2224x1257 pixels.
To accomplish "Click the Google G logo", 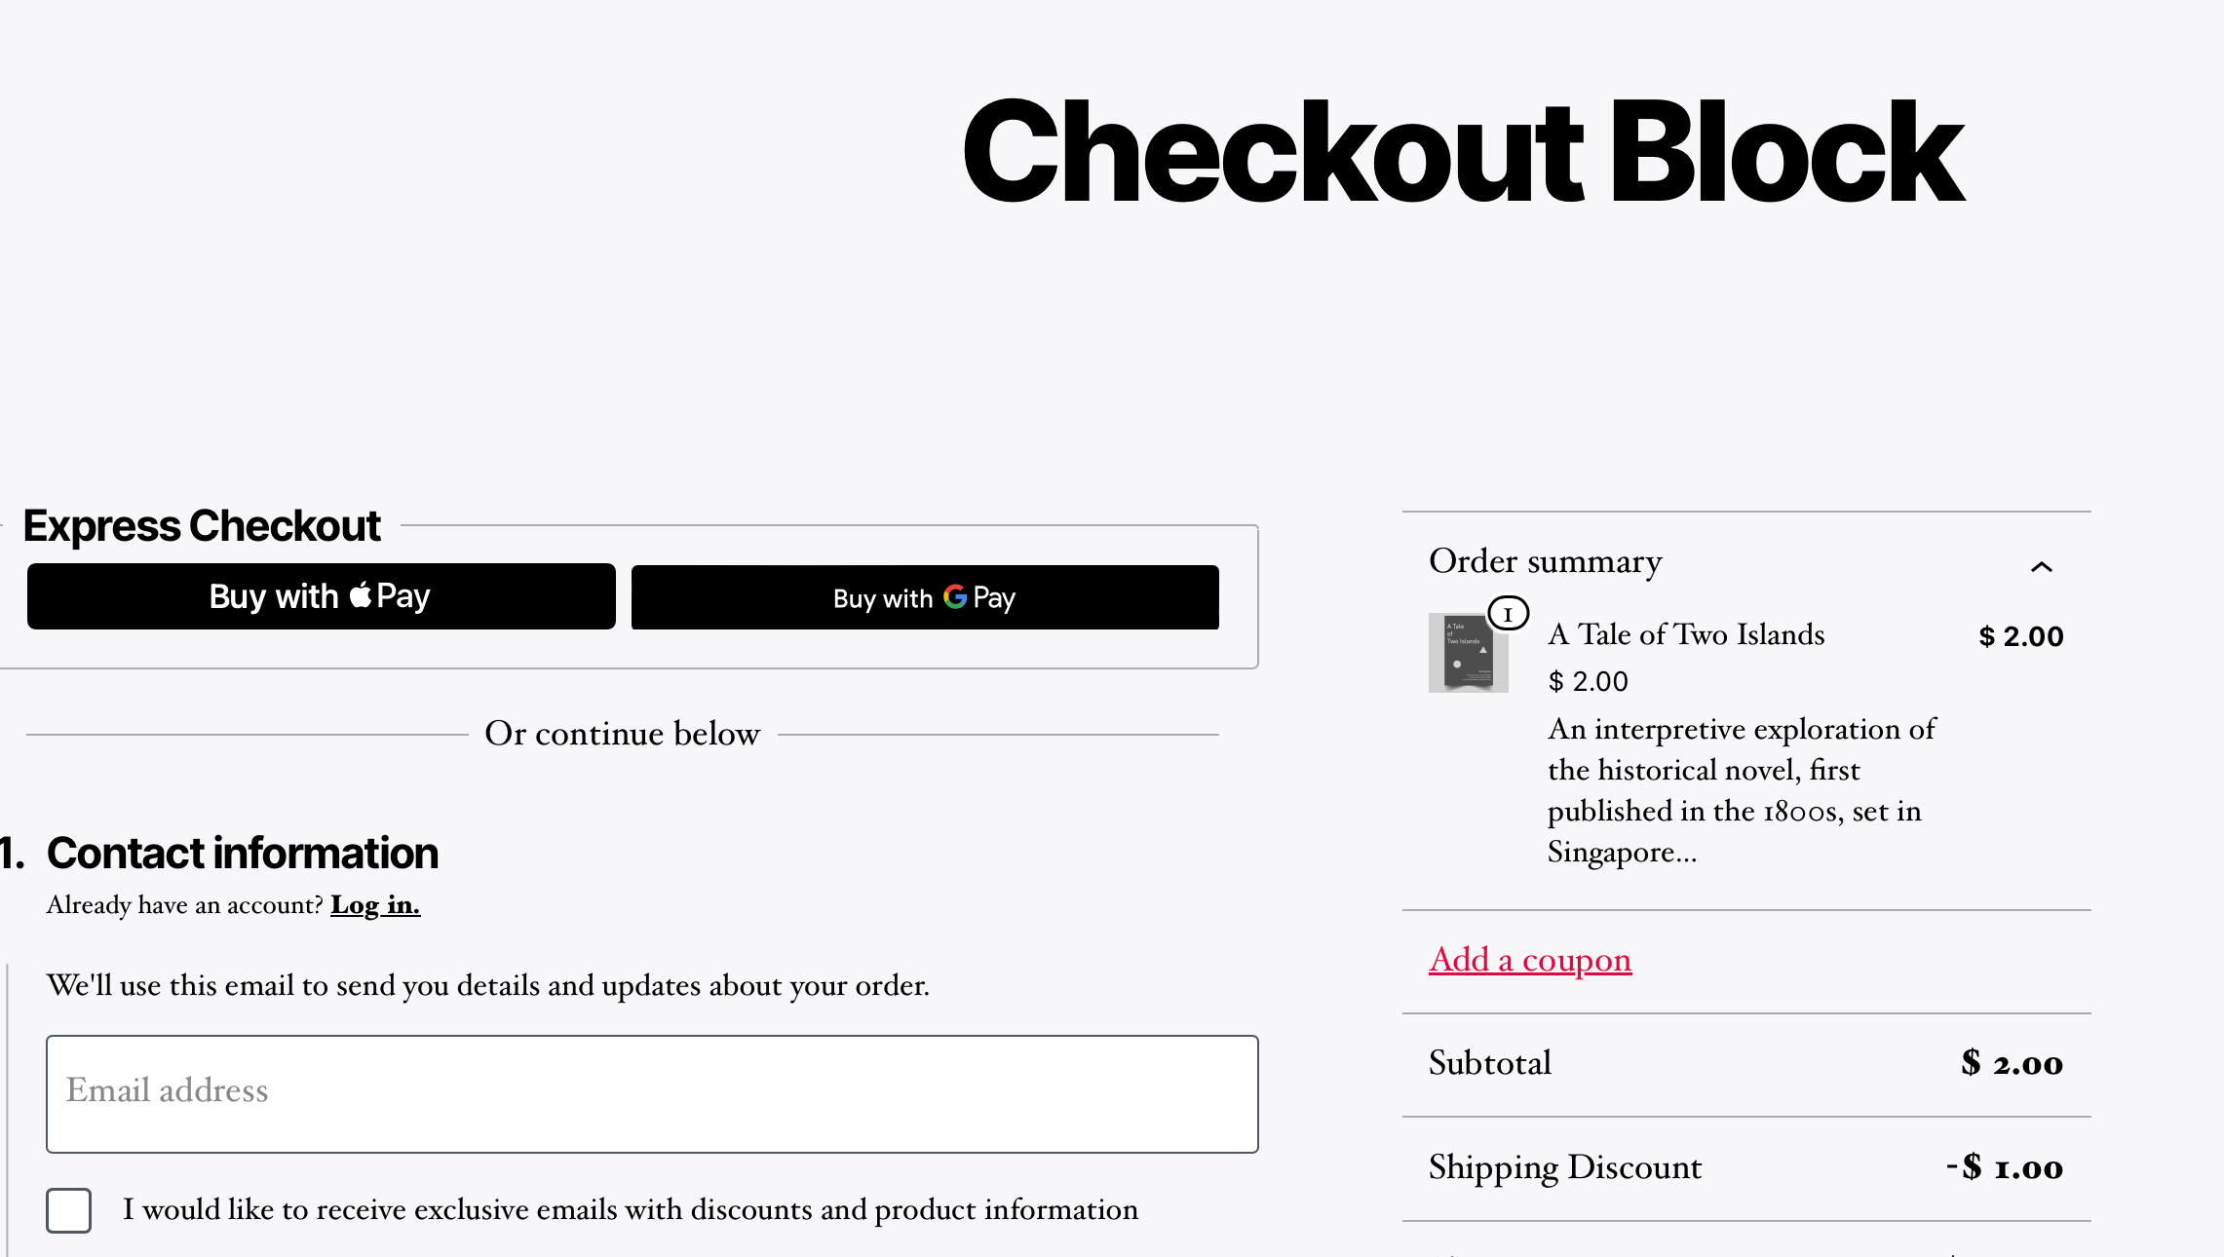I will click(x=955, y=596).
